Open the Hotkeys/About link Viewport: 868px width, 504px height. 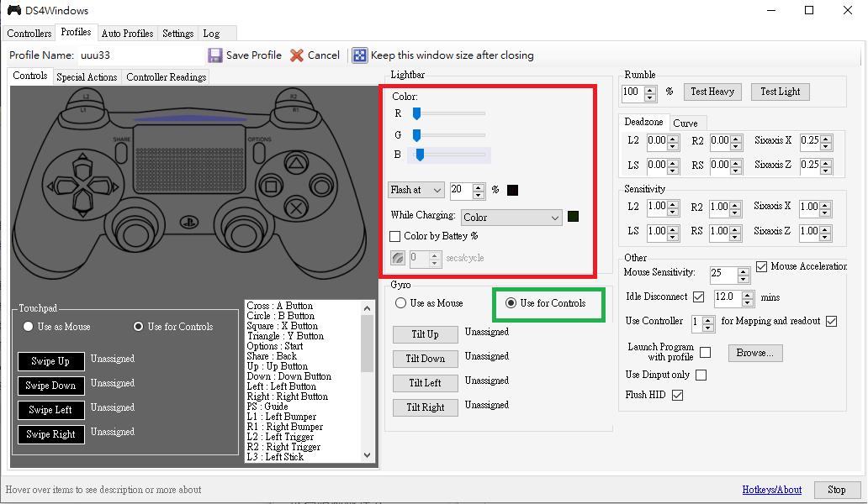tap(771, 490)
